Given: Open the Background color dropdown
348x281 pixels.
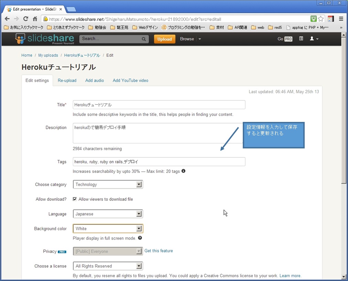Looking at the screenshot, I should [108, 229].
